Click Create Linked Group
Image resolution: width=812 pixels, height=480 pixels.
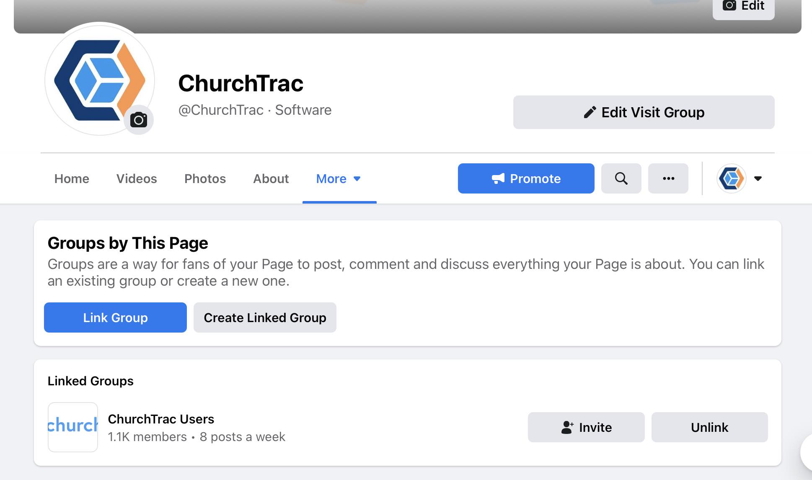pos(265,317)
